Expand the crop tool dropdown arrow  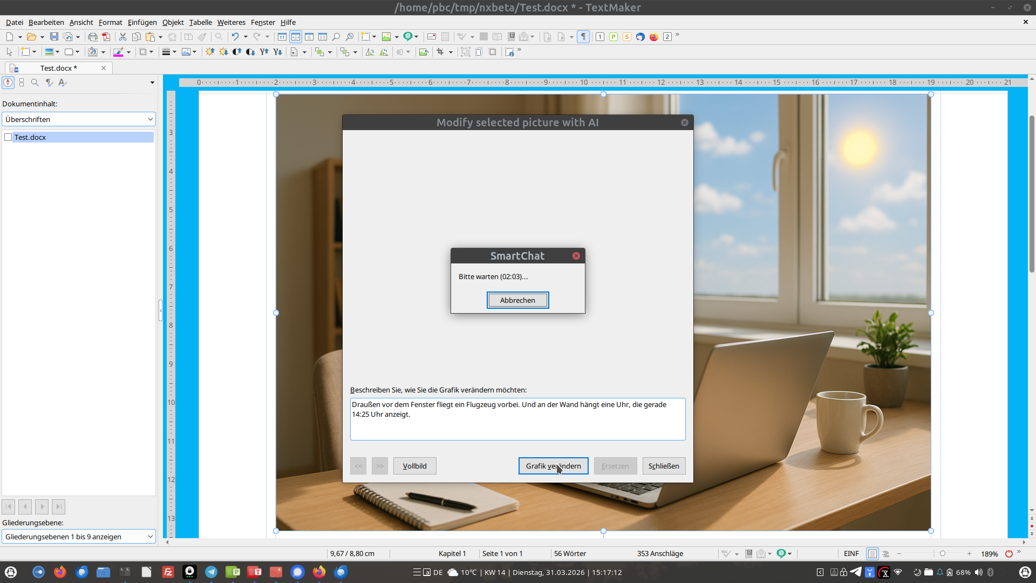point(451,52)
